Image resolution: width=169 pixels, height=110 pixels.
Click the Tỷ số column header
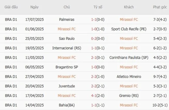(98, 7)
